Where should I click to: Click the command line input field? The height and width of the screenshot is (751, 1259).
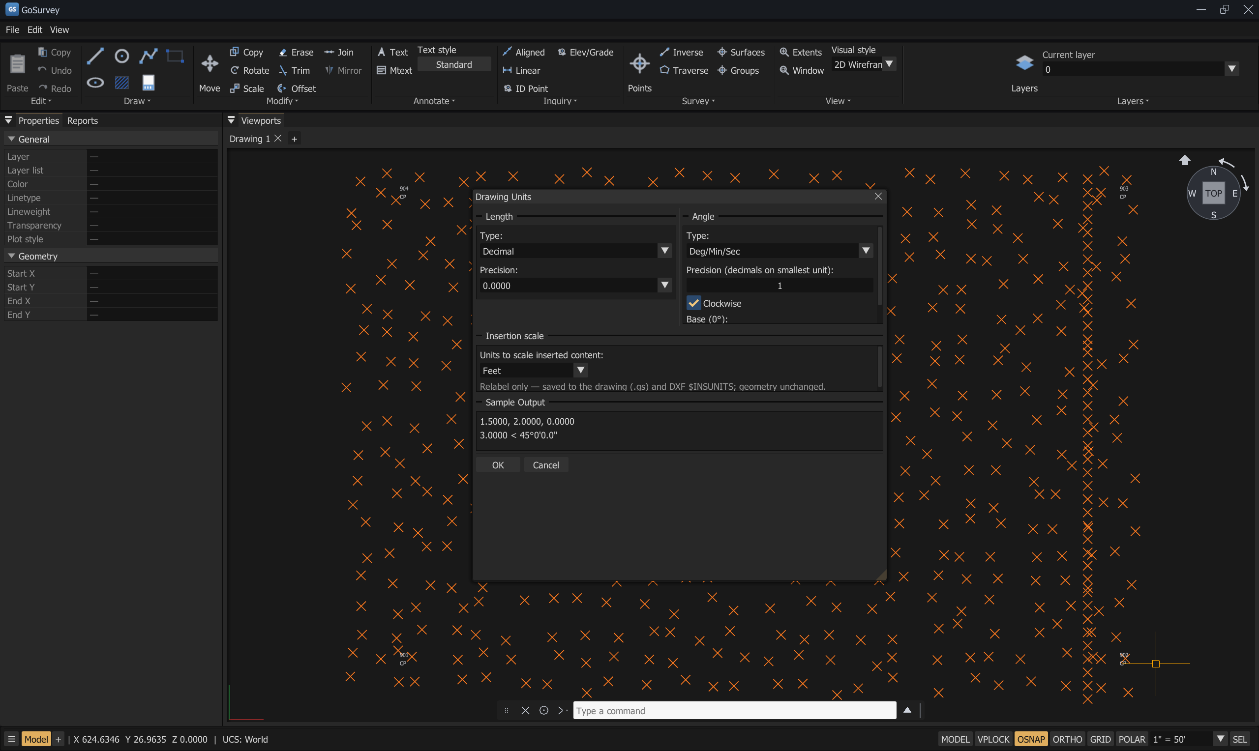pyautogui.click(x=734, y=711)
